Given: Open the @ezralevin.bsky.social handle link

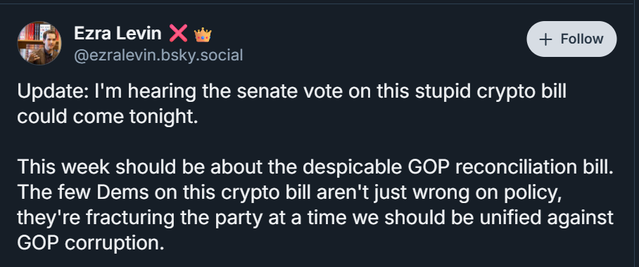Looking at the screenshot, I should (x=158, y=55).
